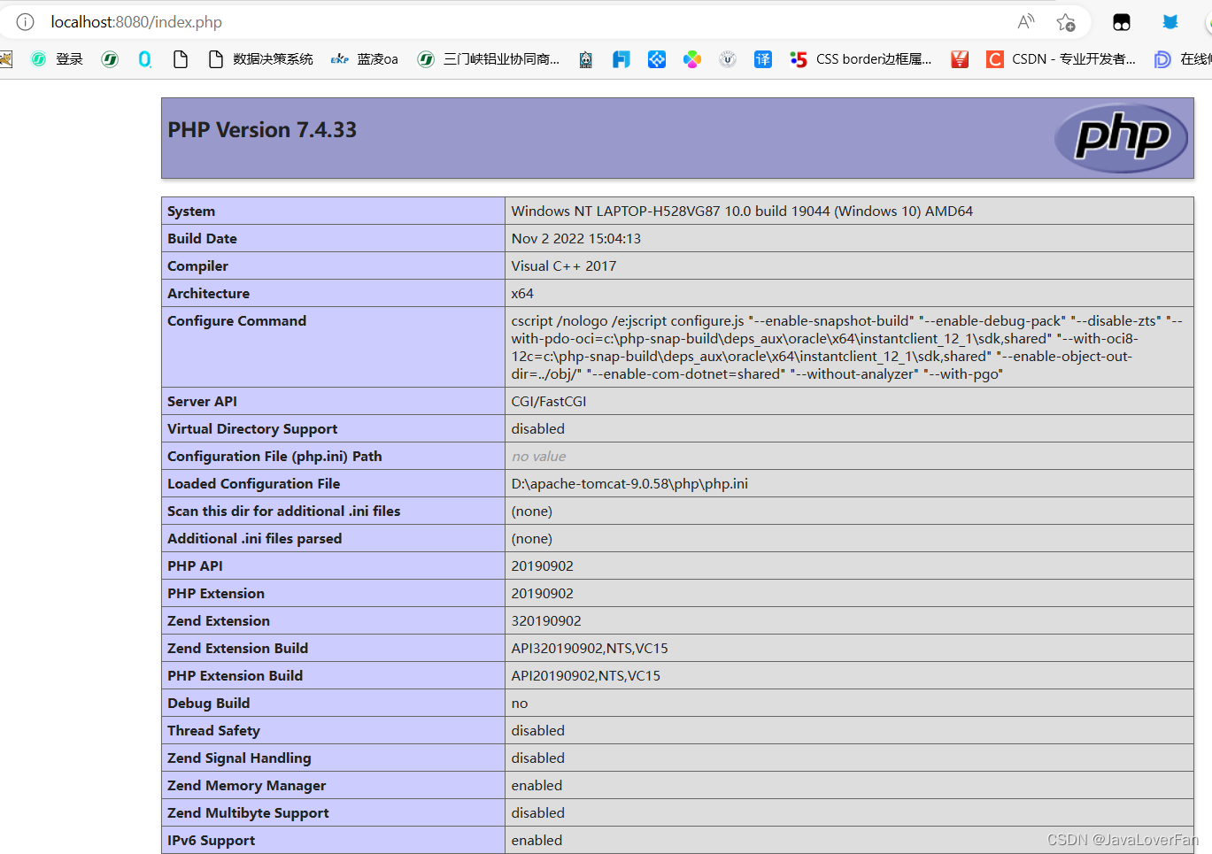Open the first blank page bookmark

click(181, 59)
